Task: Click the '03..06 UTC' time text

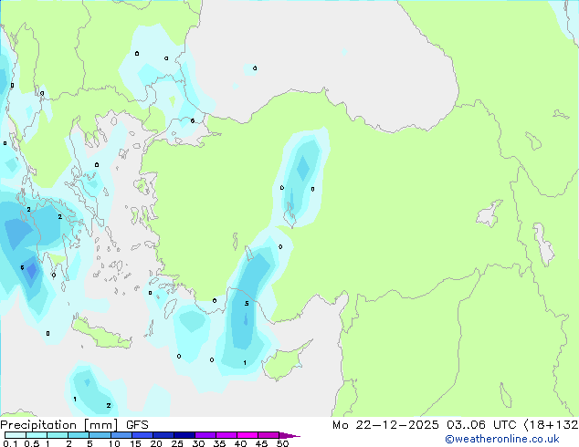Action: (481, 425)
